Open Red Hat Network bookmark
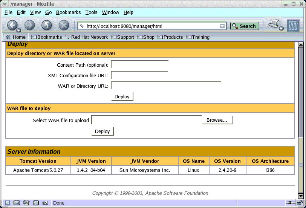 coord(86,37)
